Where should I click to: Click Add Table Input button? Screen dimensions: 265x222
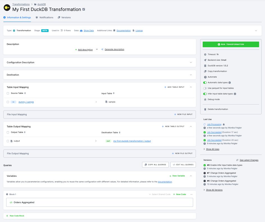(x=174, y=87)
